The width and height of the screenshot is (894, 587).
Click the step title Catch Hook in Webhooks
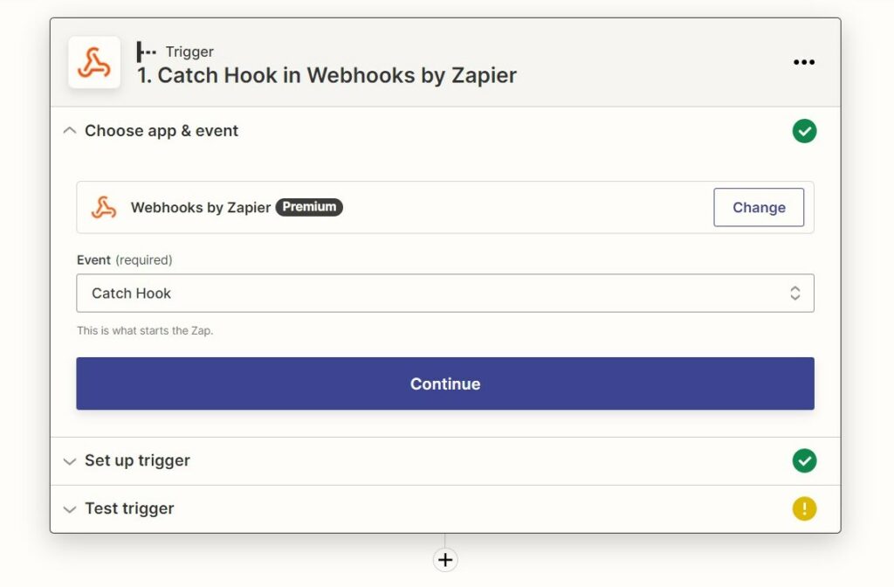327,75
